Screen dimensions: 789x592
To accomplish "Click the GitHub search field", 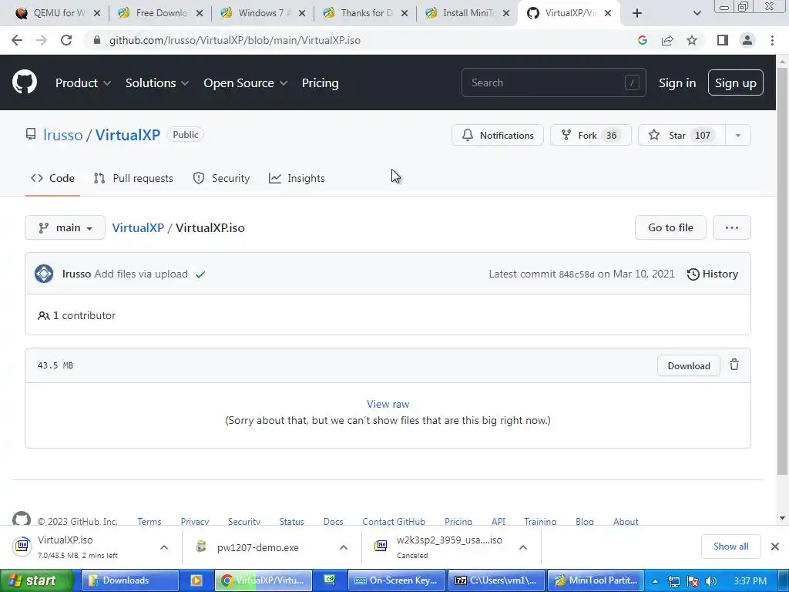I will click(553, 82).
